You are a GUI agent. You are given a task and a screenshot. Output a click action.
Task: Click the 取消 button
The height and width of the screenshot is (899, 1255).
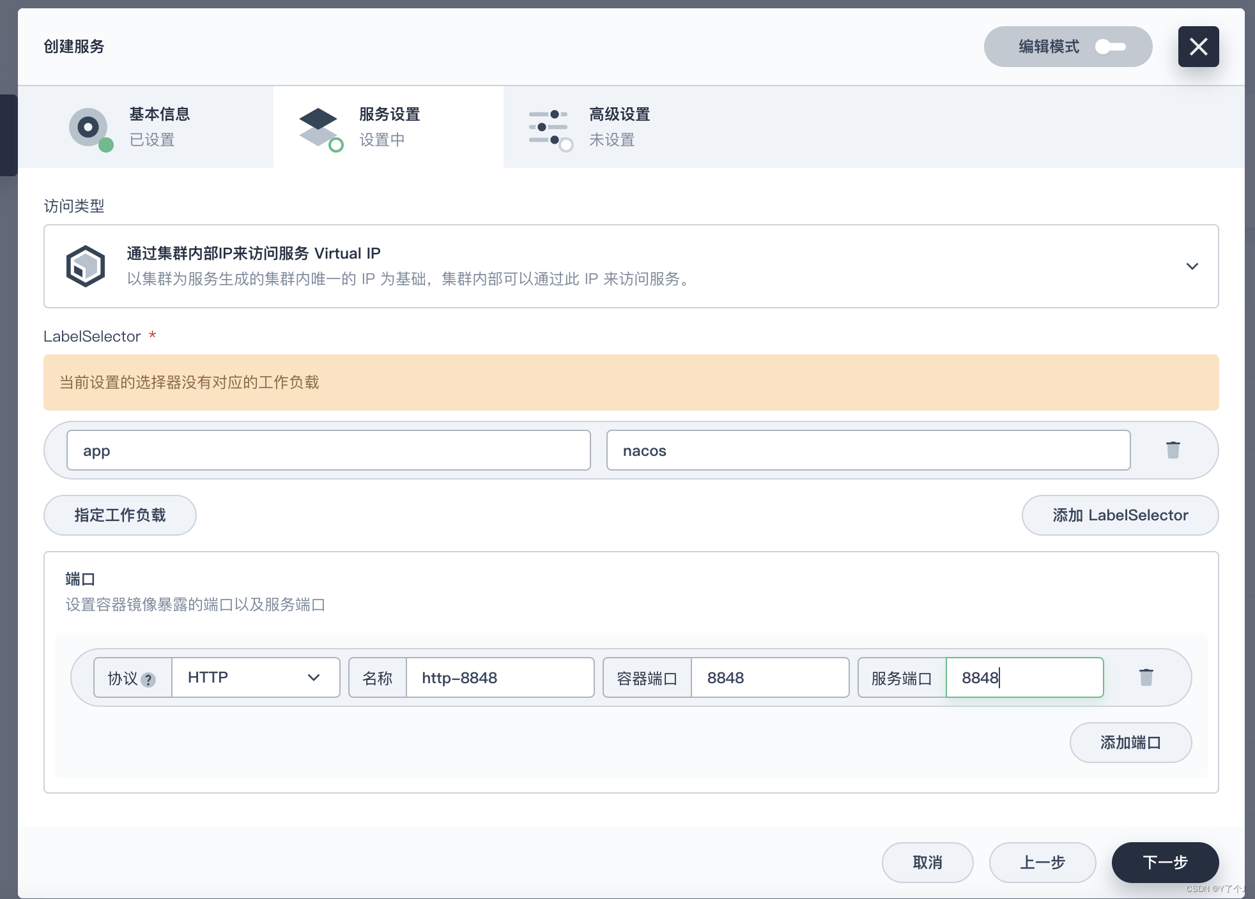pyautogui.click(x=927, y=863)
